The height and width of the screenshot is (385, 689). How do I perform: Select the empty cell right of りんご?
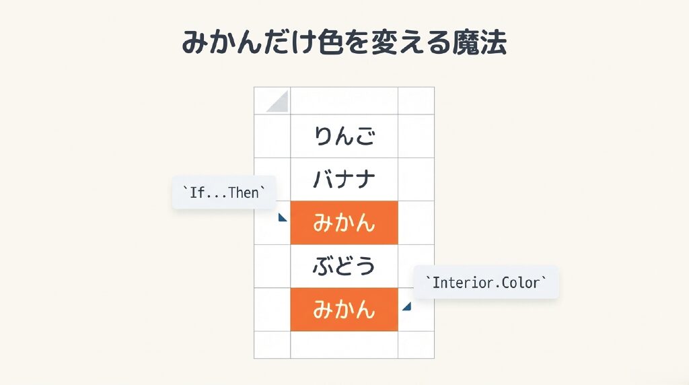(x=416, y=137)
